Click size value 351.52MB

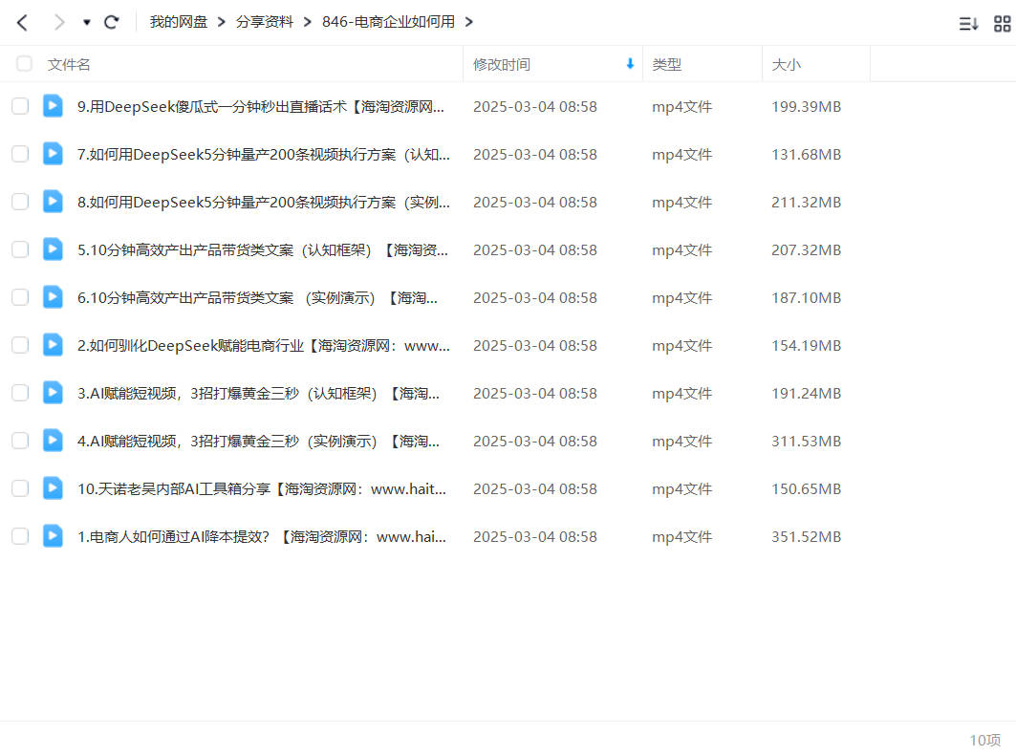point(806,537)
